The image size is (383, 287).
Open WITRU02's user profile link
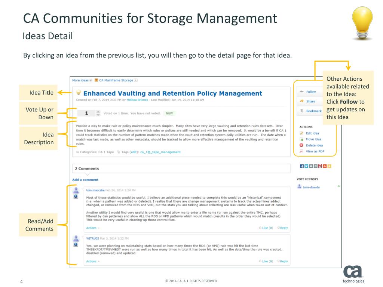tap(93, 238)
